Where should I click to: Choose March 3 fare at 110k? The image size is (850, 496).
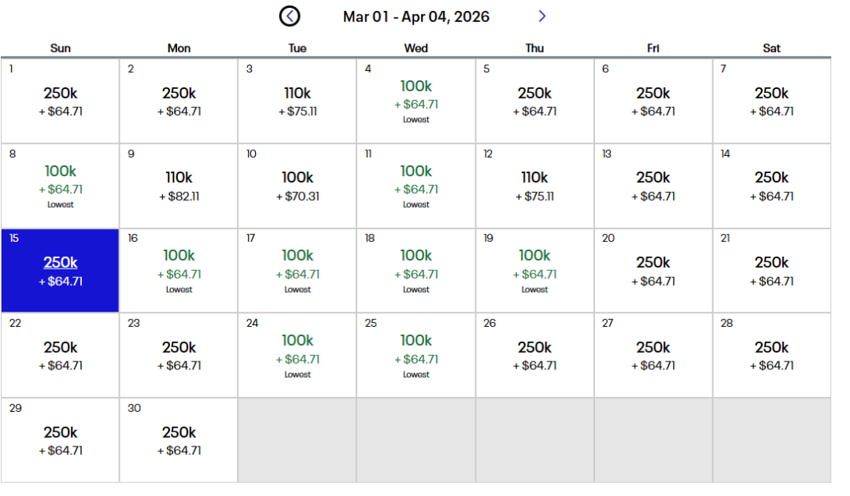pos(297,101)
